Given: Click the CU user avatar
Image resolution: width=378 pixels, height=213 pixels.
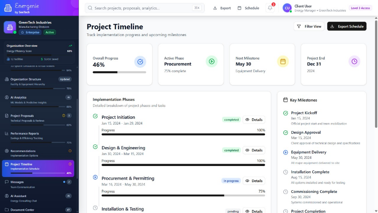Looking at the screenshot, I should click(287, 8).
